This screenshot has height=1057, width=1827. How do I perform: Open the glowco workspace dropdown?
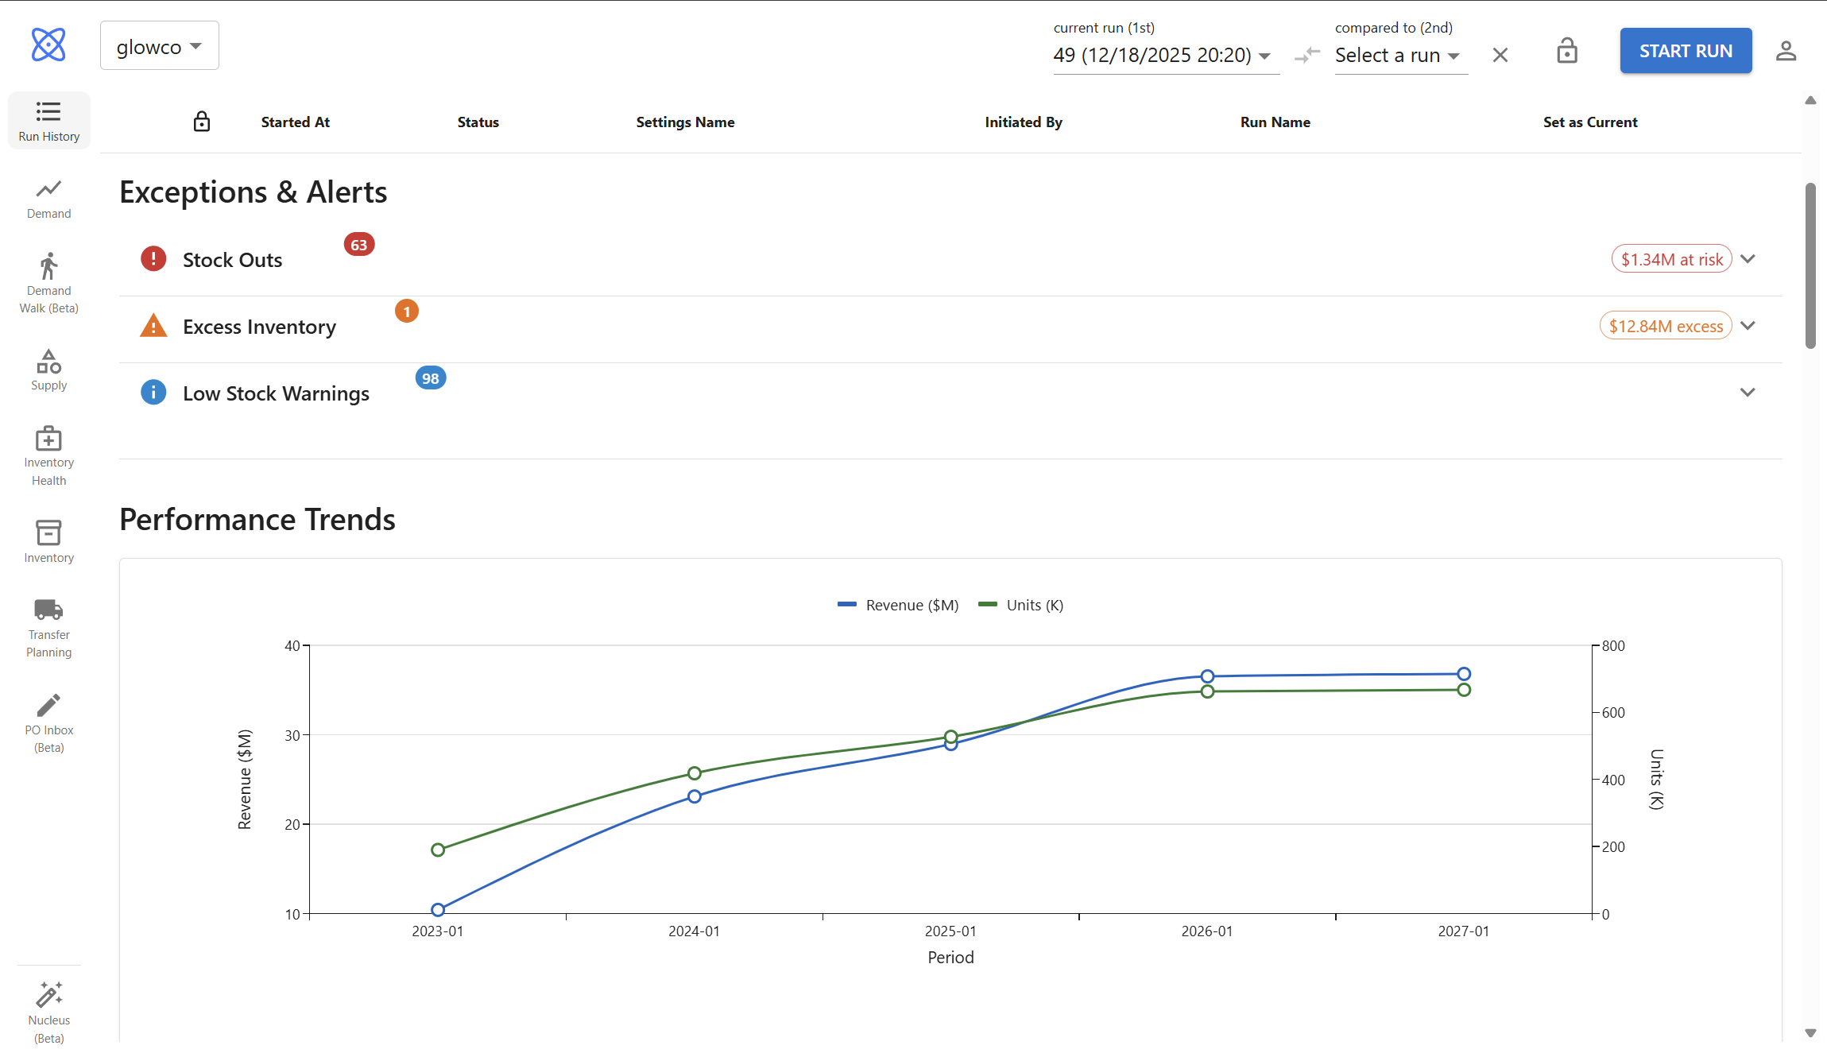coord(159,45)
